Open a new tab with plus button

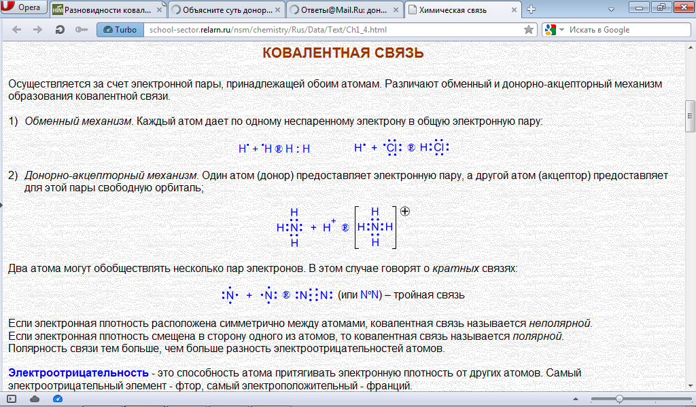(x=531, y=9)
